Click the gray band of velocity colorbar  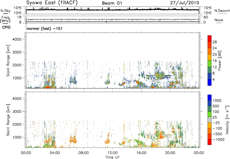coord(210,120)
